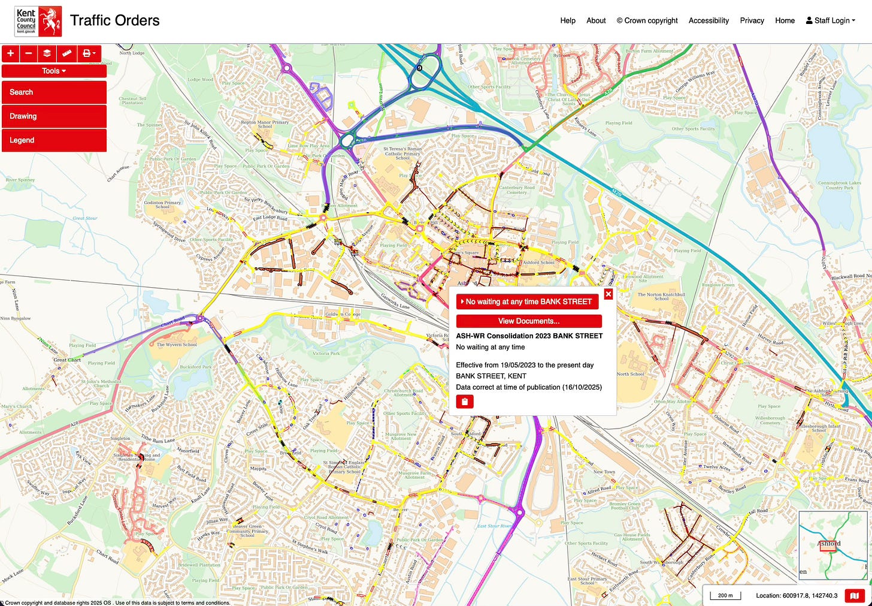Open the About page
This screenshot has width=872, height=606.
click(x=596, y=20)
